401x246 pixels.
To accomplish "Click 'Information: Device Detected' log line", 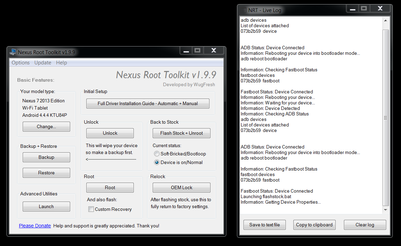I will coord(270,109).
